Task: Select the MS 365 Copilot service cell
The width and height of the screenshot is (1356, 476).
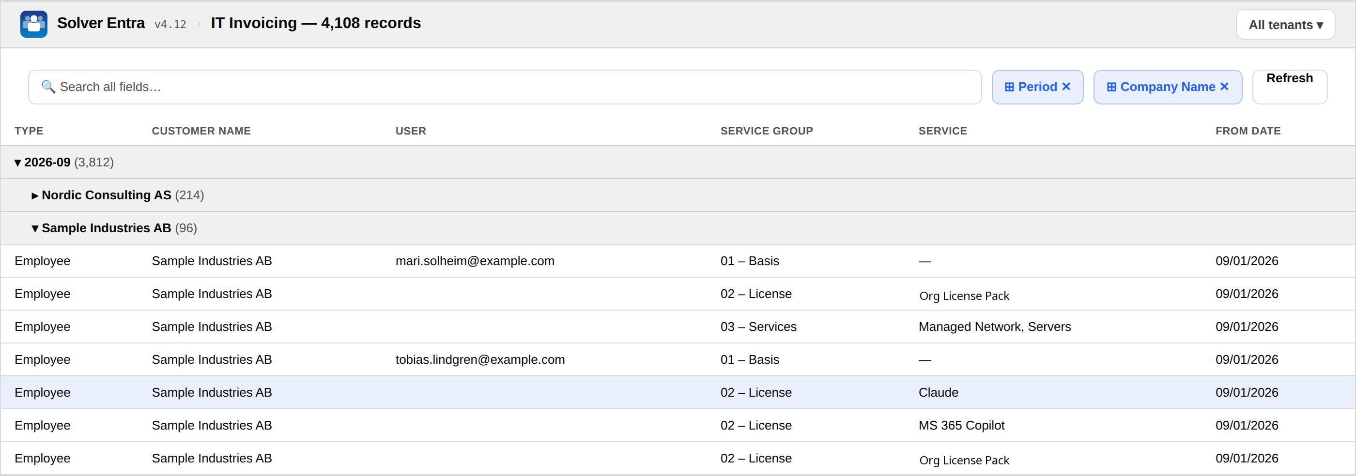Action: pyautogui.click(x=961, y=426)
